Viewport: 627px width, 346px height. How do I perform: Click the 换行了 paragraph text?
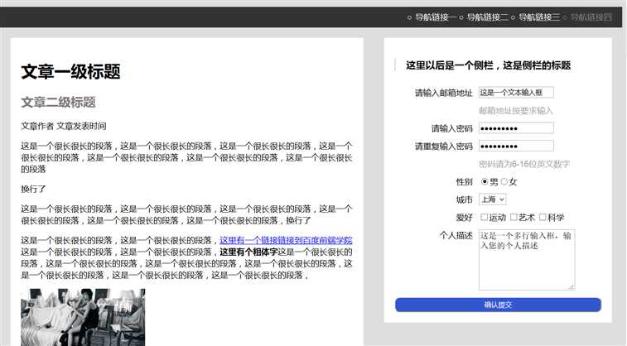(34, 189)
